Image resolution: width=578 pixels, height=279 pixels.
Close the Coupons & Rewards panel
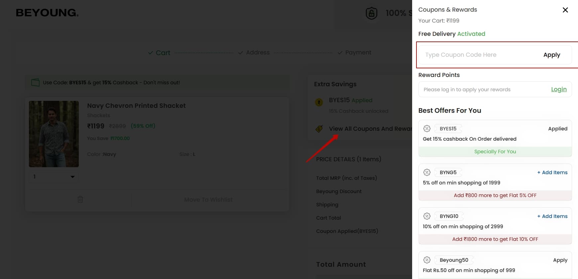[x=565, y=10]
